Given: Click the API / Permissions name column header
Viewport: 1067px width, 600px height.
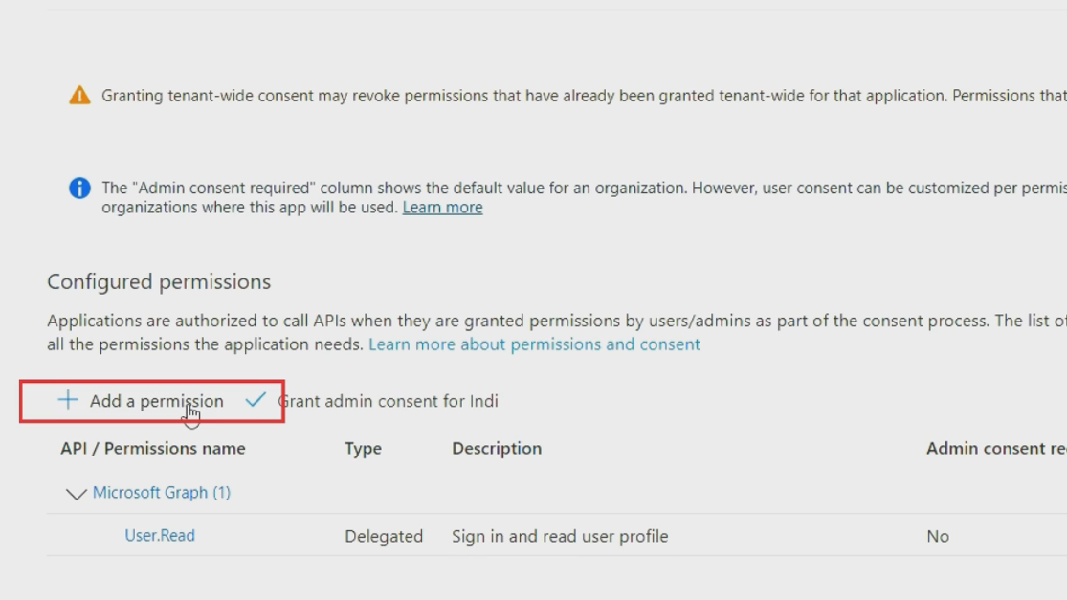Looking at the screenshot, I should pos(153,448).
